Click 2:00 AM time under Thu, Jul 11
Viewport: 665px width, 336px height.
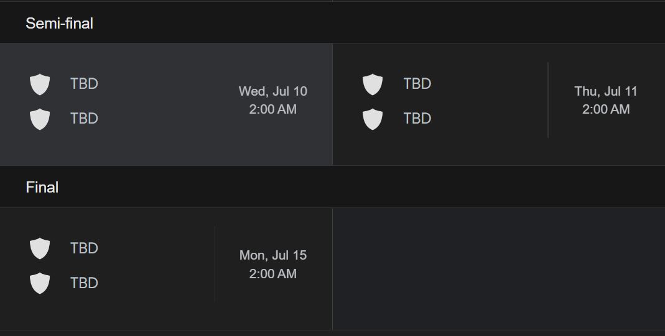point(606,109)
